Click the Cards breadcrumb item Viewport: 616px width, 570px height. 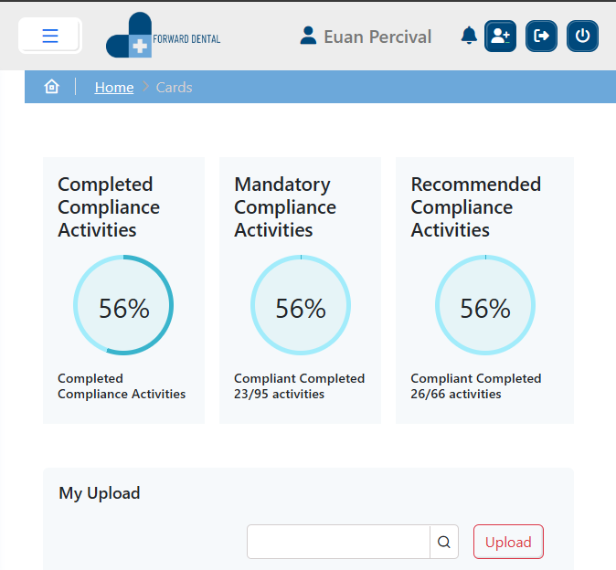(x=174, y=87)
